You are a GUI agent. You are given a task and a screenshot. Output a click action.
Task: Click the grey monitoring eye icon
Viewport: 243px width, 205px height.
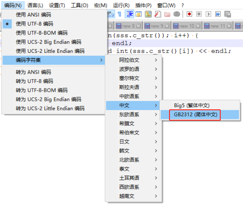[177, 14]
